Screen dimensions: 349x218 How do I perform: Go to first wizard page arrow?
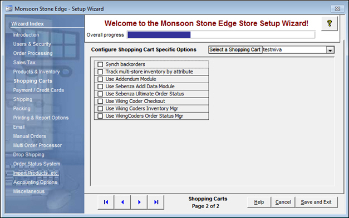(x=106, y=202)
